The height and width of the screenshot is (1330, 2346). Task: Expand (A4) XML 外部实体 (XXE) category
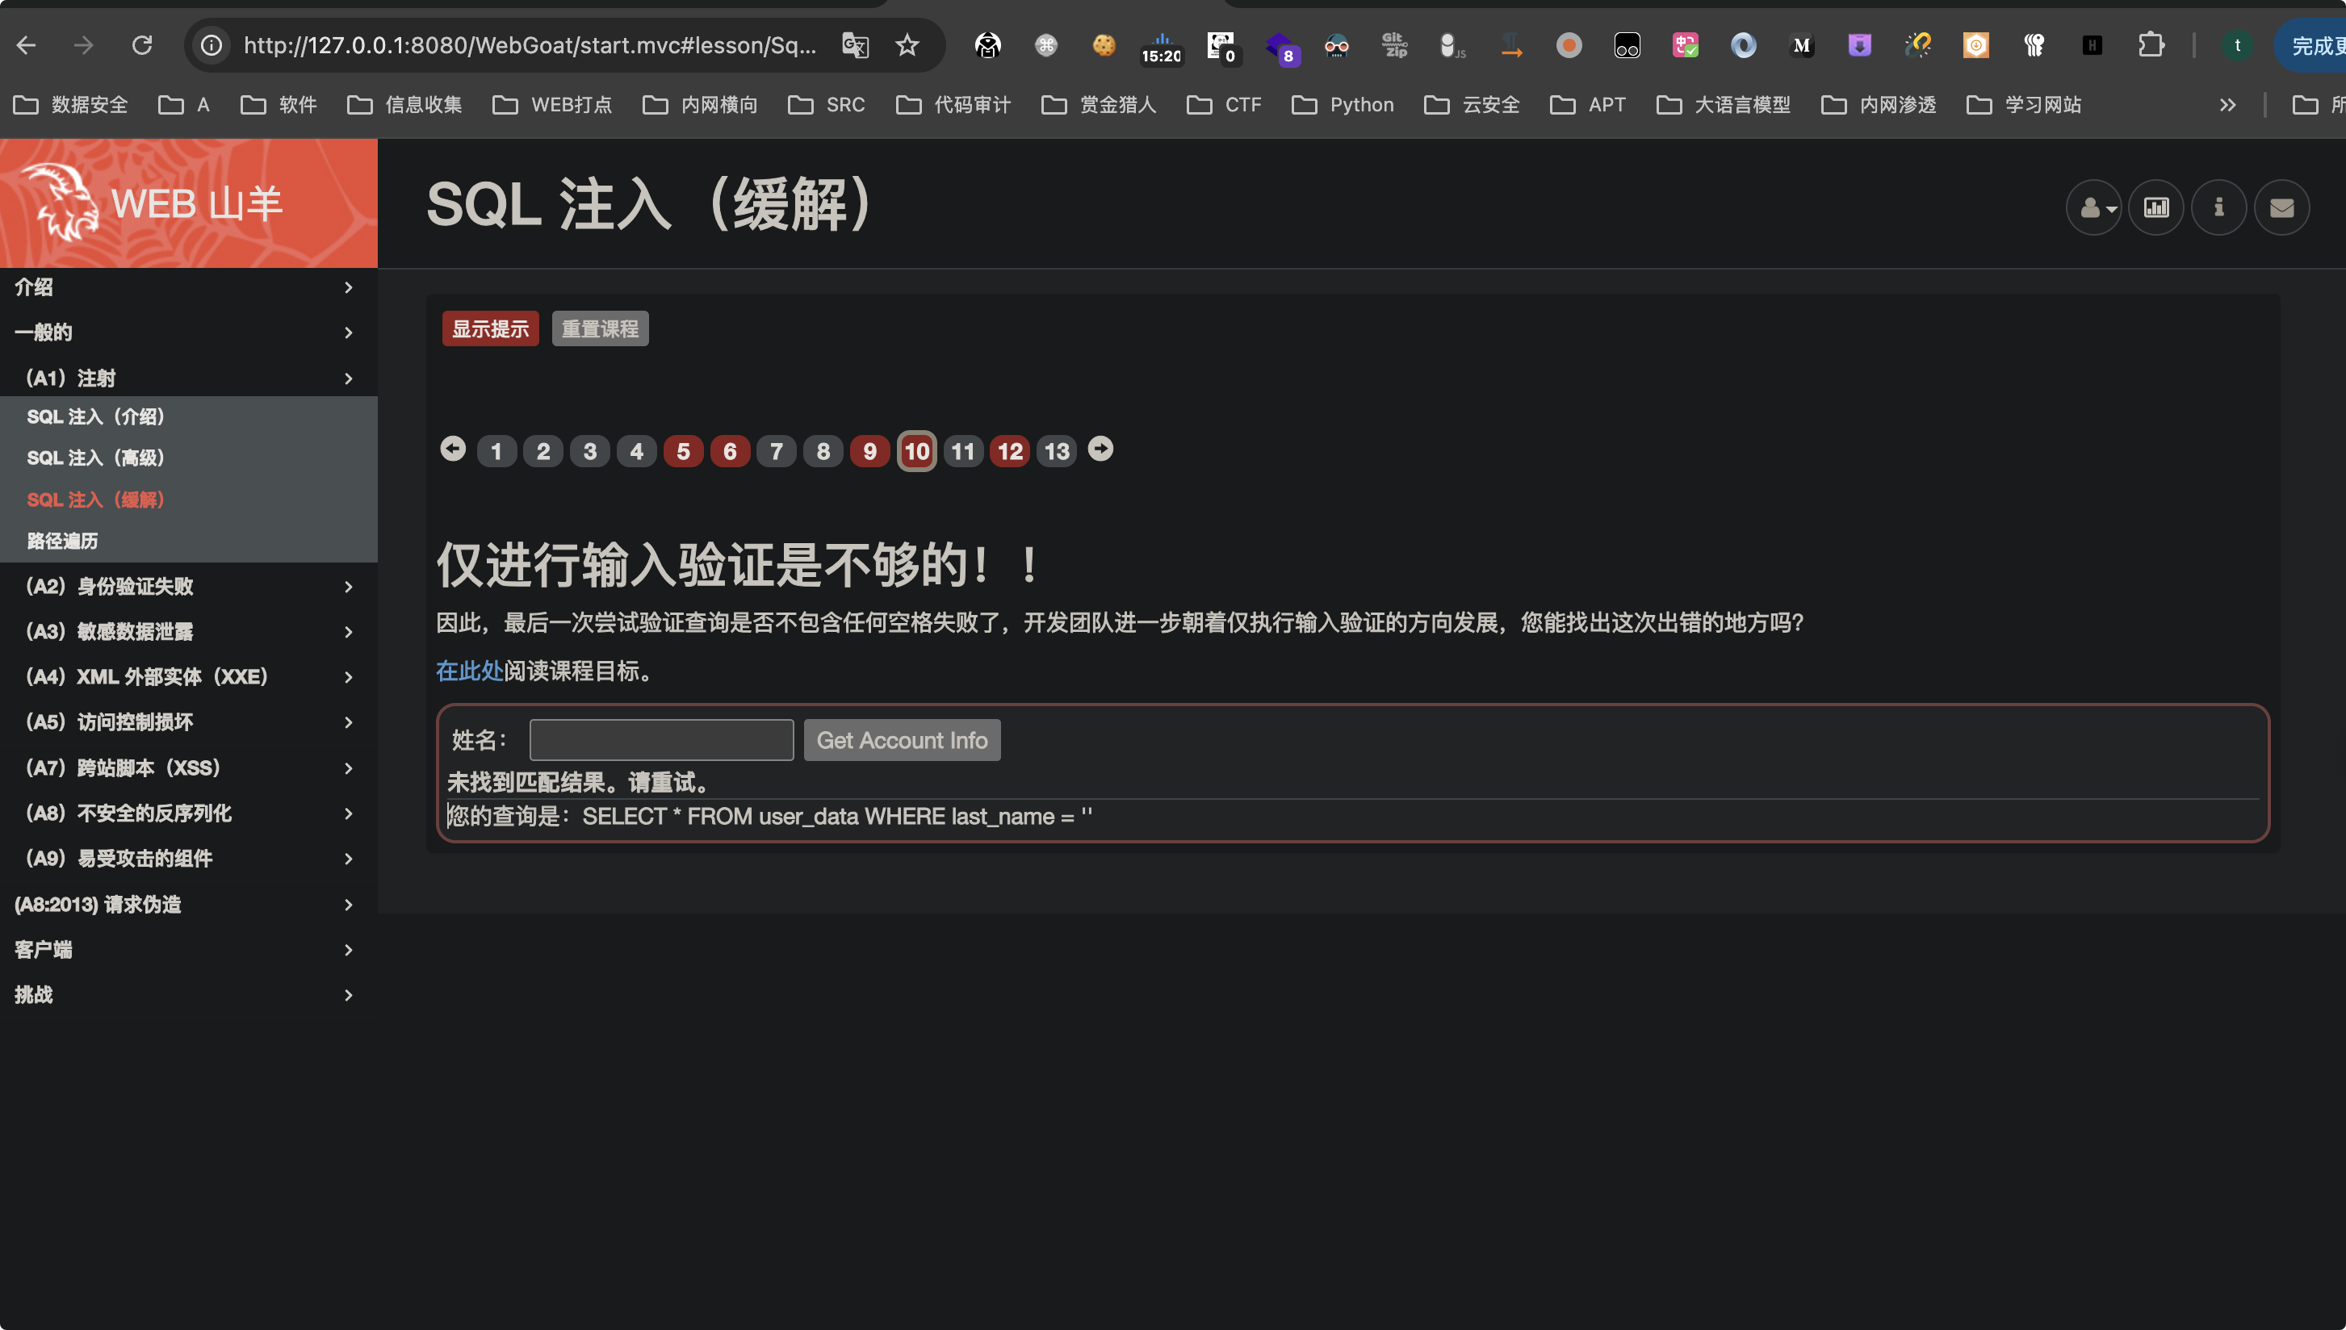coord(188,677)
